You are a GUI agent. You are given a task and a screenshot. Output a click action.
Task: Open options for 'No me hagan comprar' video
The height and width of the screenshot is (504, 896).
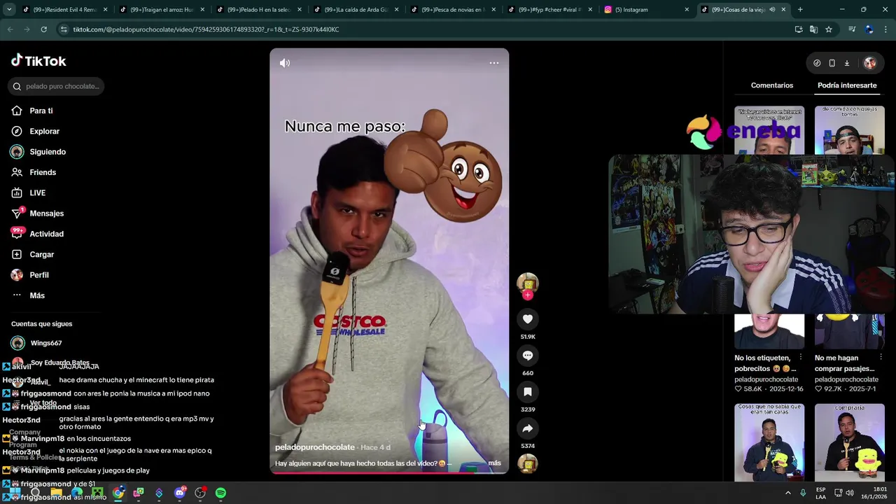(x=881, y=358)
